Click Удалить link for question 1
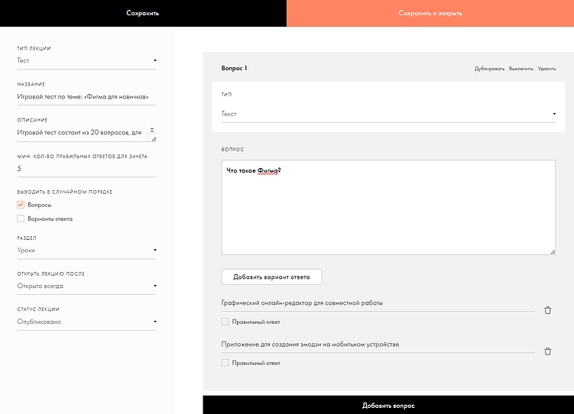574x414 pixels. (x=546, y=69)
